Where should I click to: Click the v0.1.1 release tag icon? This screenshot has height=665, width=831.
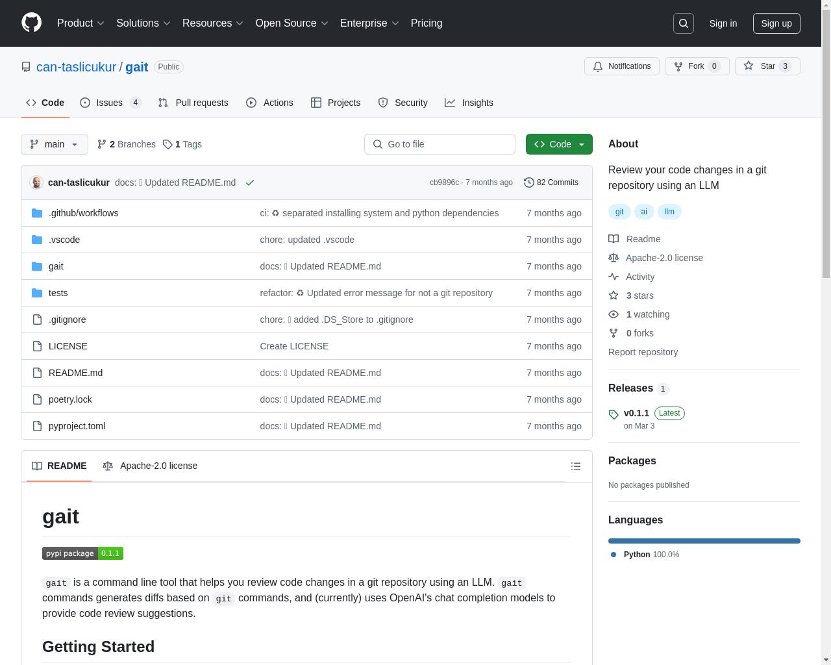pyautogui.click(x=614, y=414)
